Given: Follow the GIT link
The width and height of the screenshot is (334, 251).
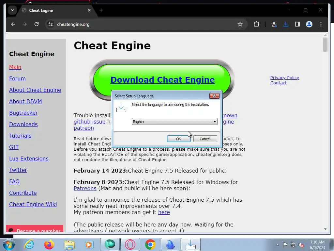Looking at the screenshot, I should point(14,147).
